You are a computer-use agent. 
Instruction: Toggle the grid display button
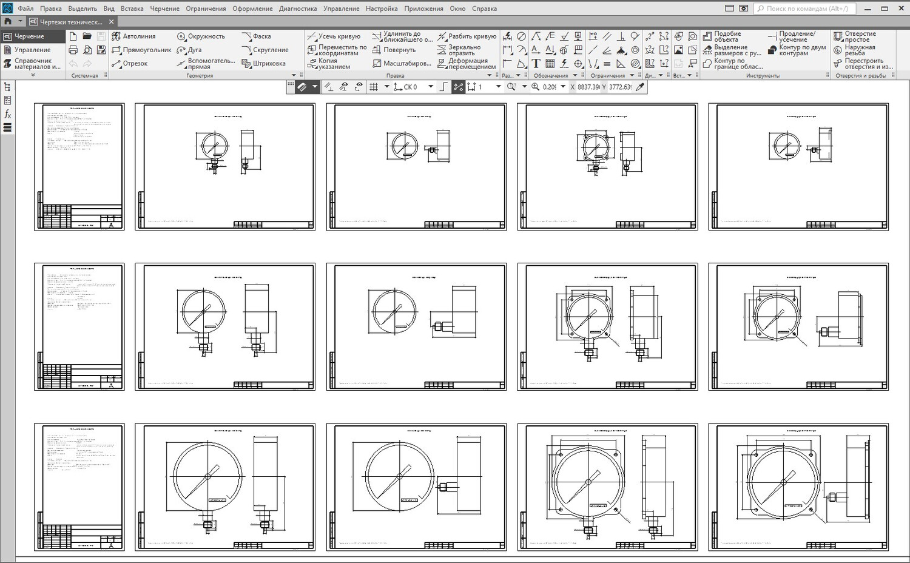click(x=374, y=87)
